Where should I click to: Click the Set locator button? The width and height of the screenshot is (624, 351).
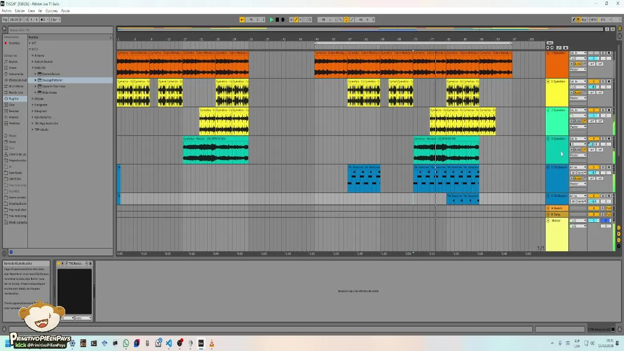[550, 43]
